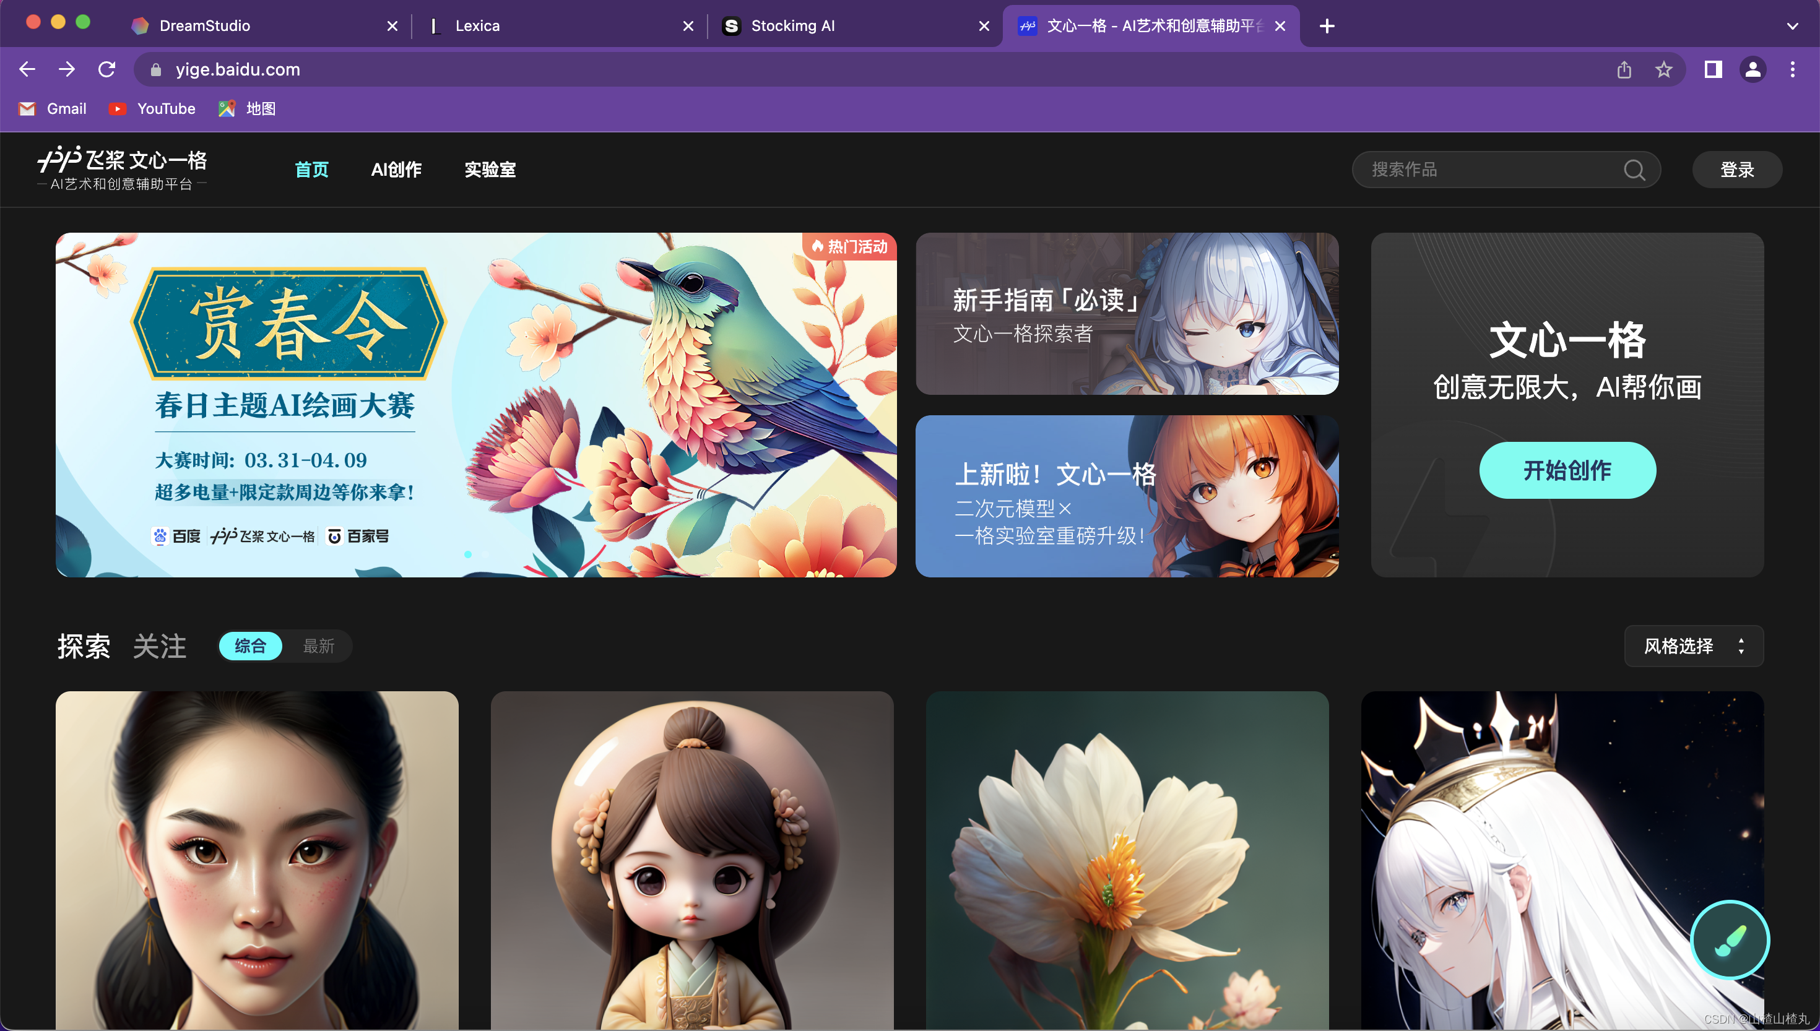Click the share page icon
The width and height of the screenshot is (1820, 1031).
(1624, 69)
